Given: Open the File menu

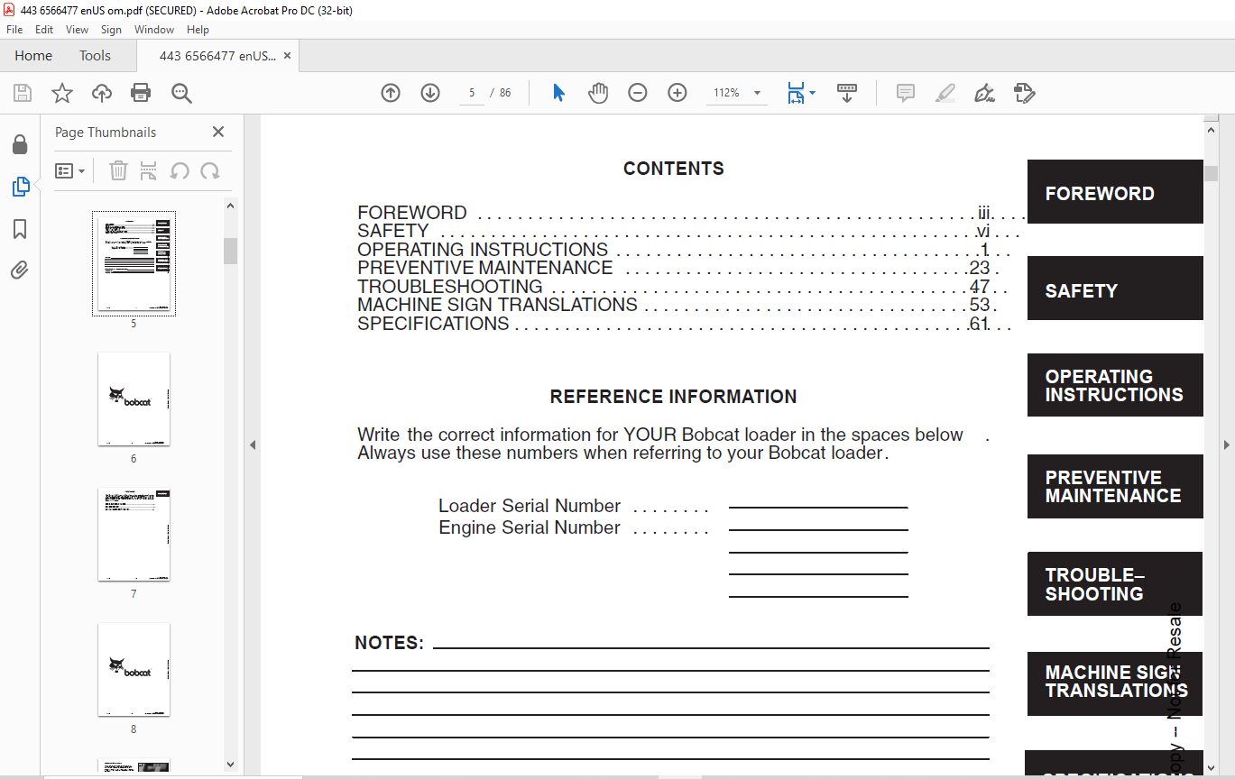Looking at the screenshot, I should 14,30.
